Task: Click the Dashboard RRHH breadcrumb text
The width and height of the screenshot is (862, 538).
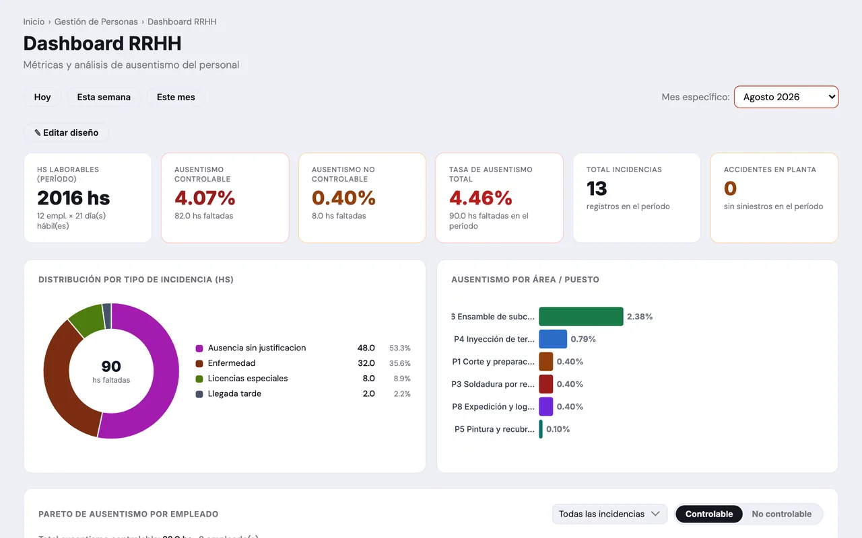Action: [182, 22]
